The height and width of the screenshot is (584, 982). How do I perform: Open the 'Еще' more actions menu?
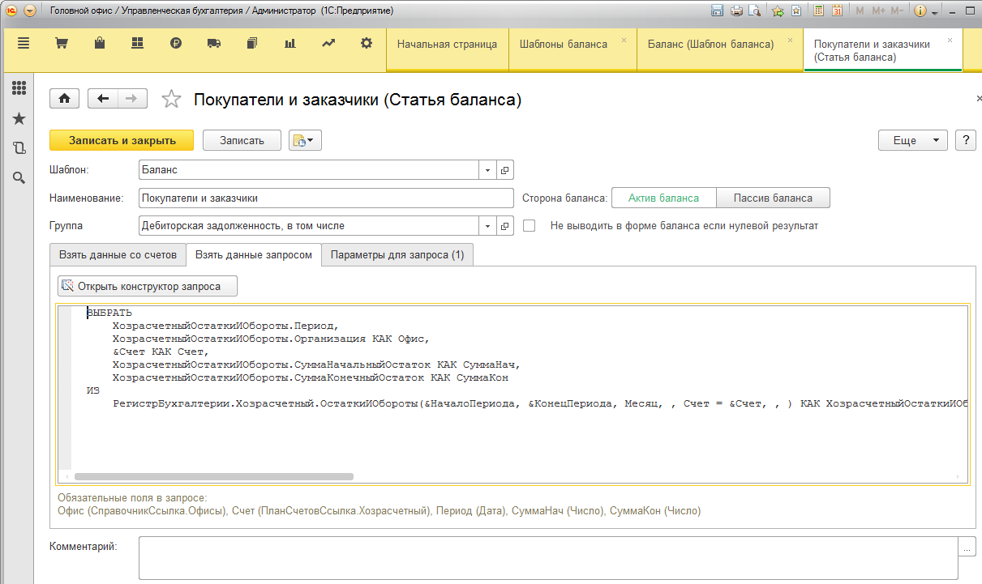[x=912, y=140]
